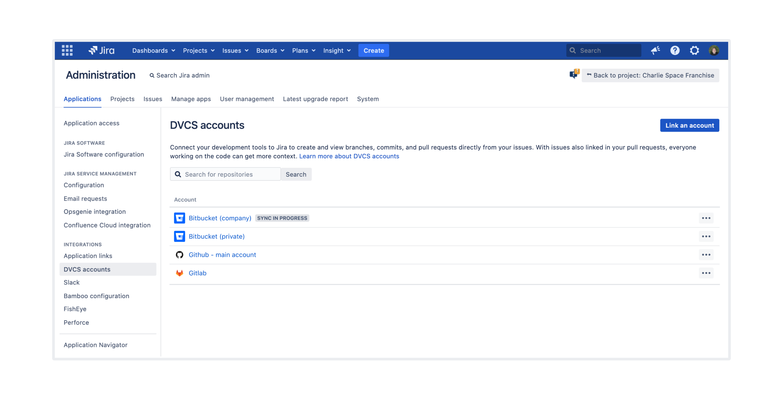Expand the Plans menu
Screen dimensions: 783x406
click(x=304, y=51)
